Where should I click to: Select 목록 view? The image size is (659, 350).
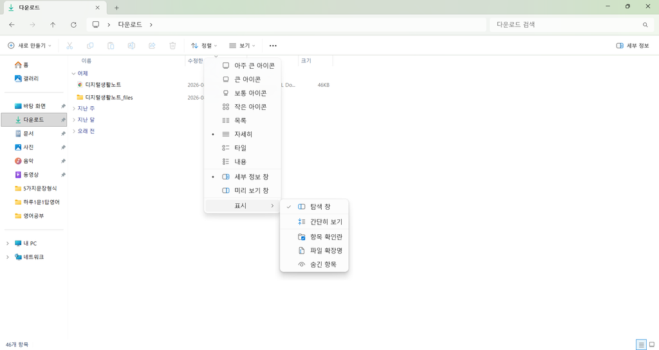point(243,120)
